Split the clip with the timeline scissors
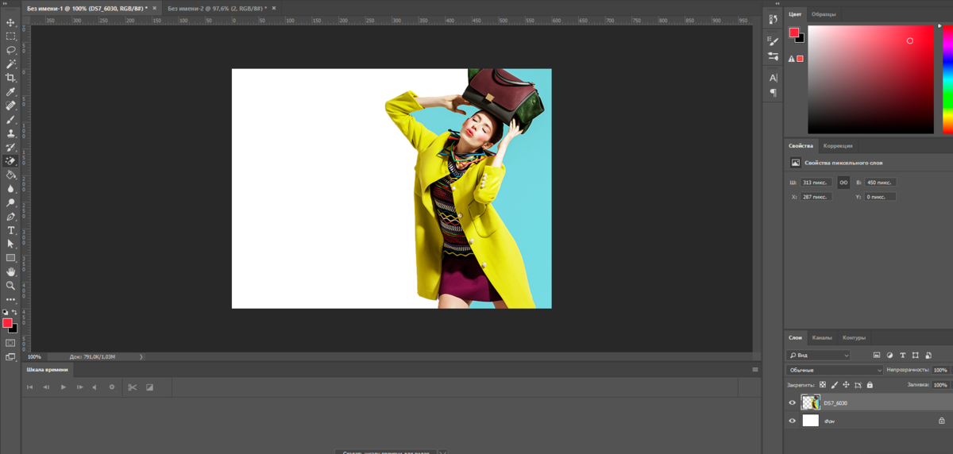This screenshot has height=454, width=953. coord(132,387)
